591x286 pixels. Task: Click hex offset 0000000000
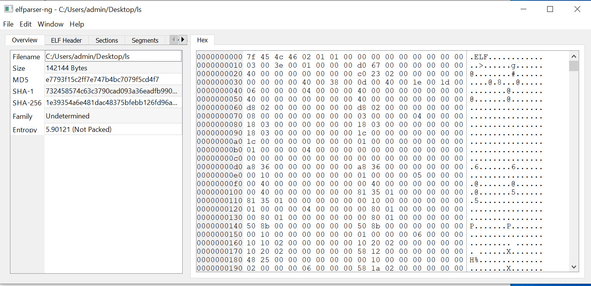click(x=220, y=57)
